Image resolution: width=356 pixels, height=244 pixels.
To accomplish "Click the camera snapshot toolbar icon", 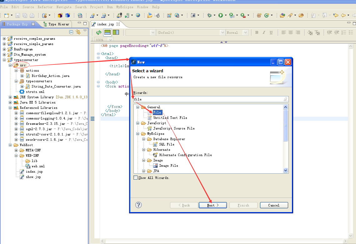I will pyautogui.click(x=193, y=15).
